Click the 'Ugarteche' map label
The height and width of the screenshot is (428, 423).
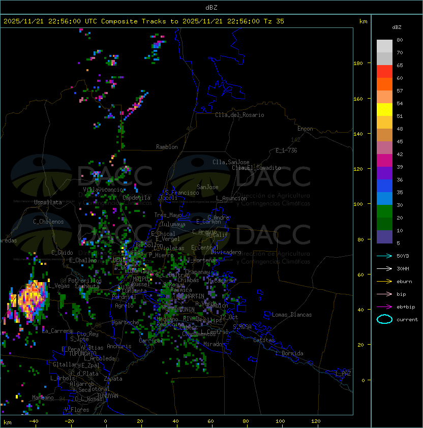[125, 322]
